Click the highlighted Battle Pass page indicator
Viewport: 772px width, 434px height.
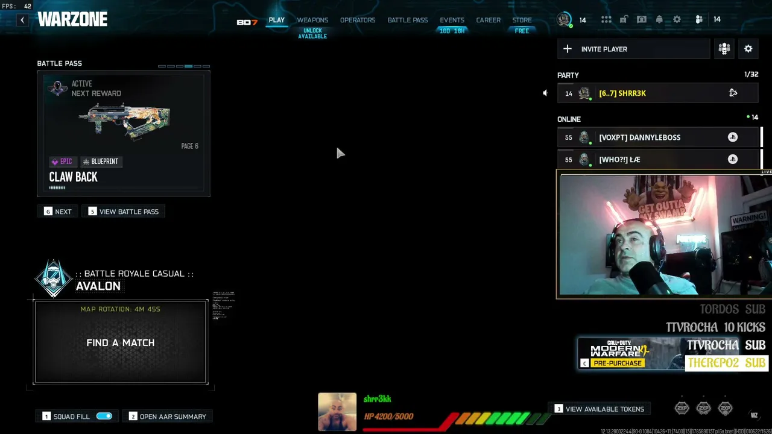189,66
